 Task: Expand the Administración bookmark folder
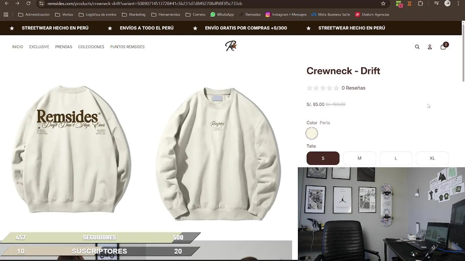[34, 14]
